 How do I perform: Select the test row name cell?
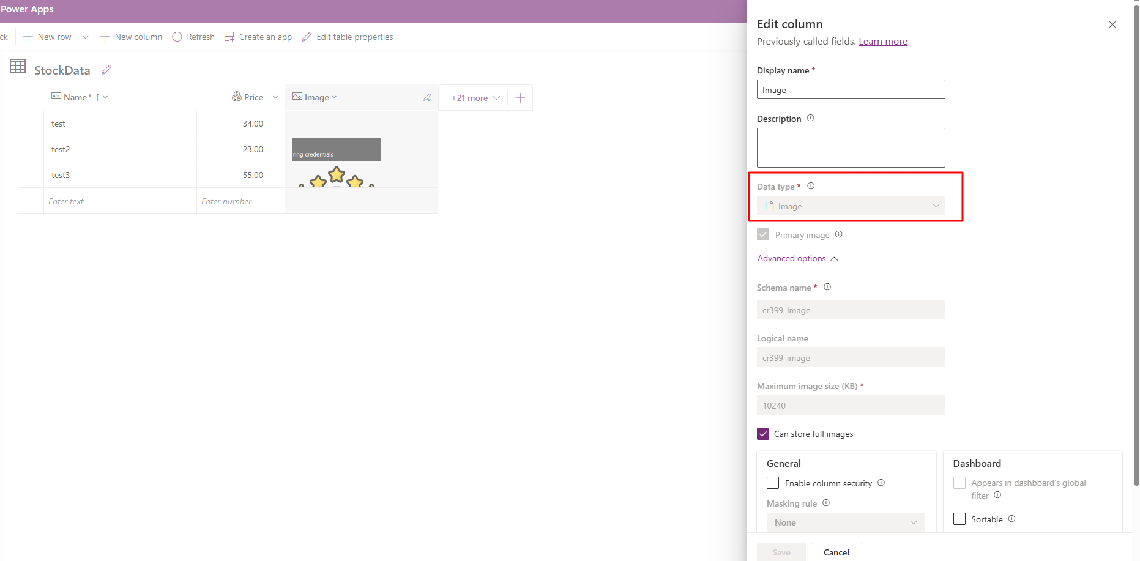120,124
